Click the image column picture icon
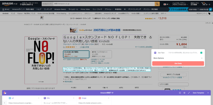This screenshot has width=213, height=105. point(80,98)
